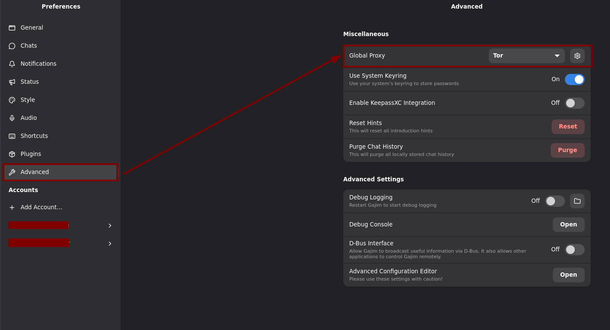
Task: Click the Status megaphone icon
Action: tap(12, 82)
